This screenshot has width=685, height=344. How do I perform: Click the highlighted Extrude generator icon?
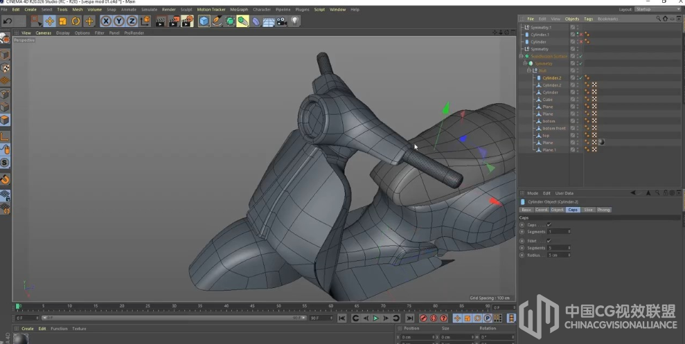pos(242,21)
